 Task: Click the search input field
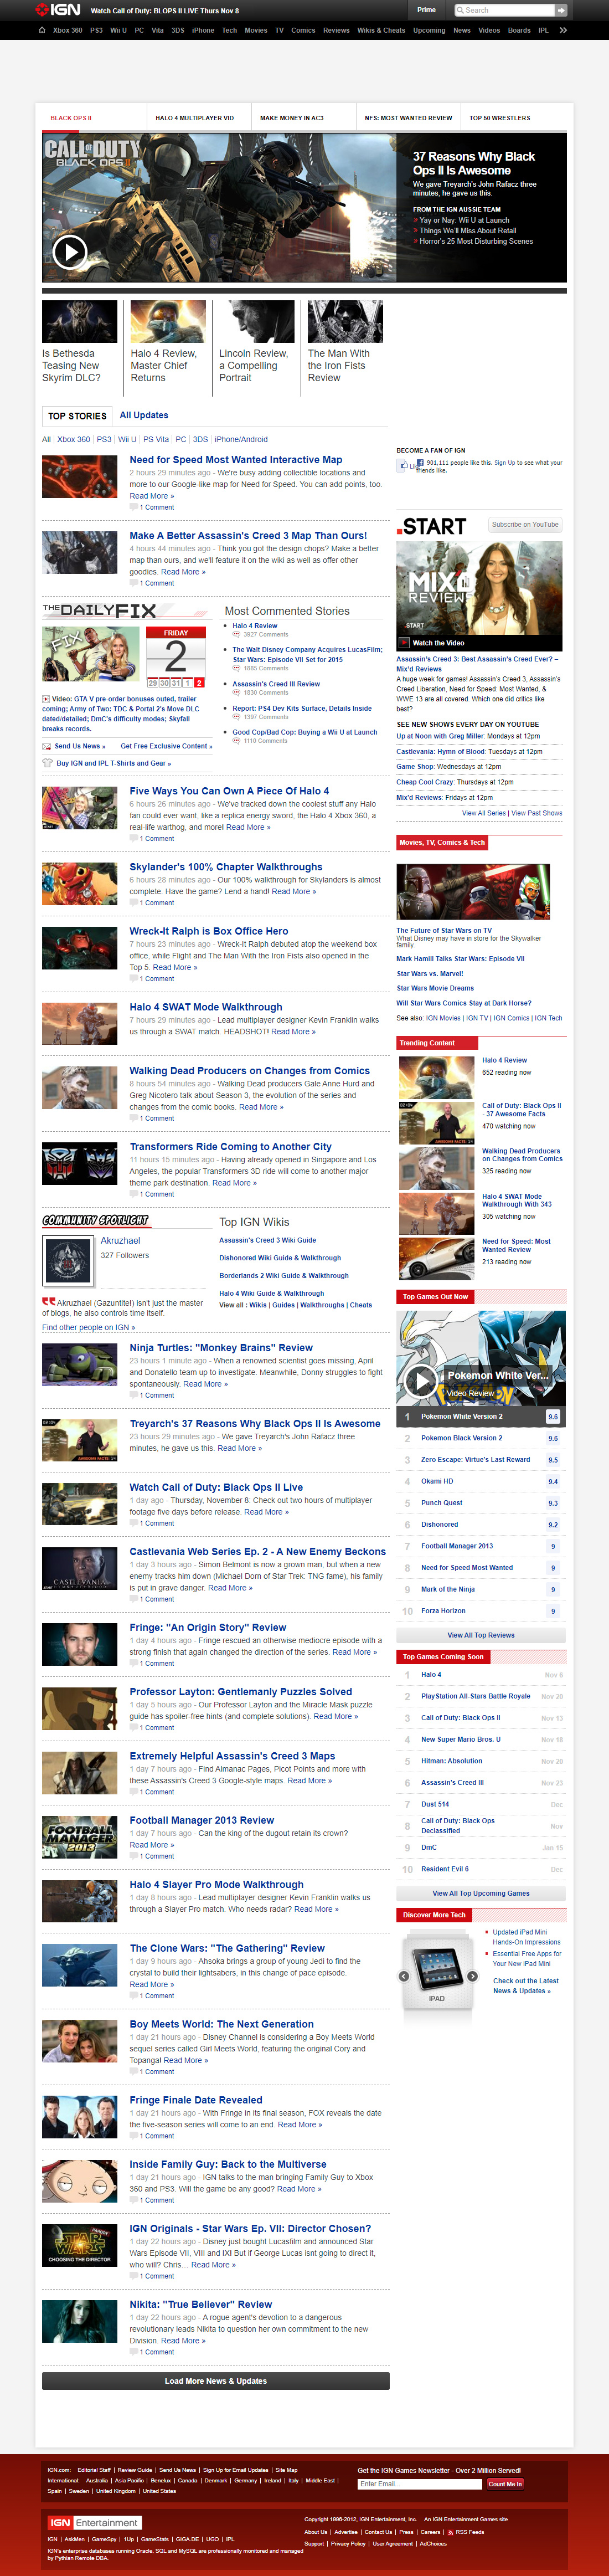pyautogui.click(x=504, y=10)
